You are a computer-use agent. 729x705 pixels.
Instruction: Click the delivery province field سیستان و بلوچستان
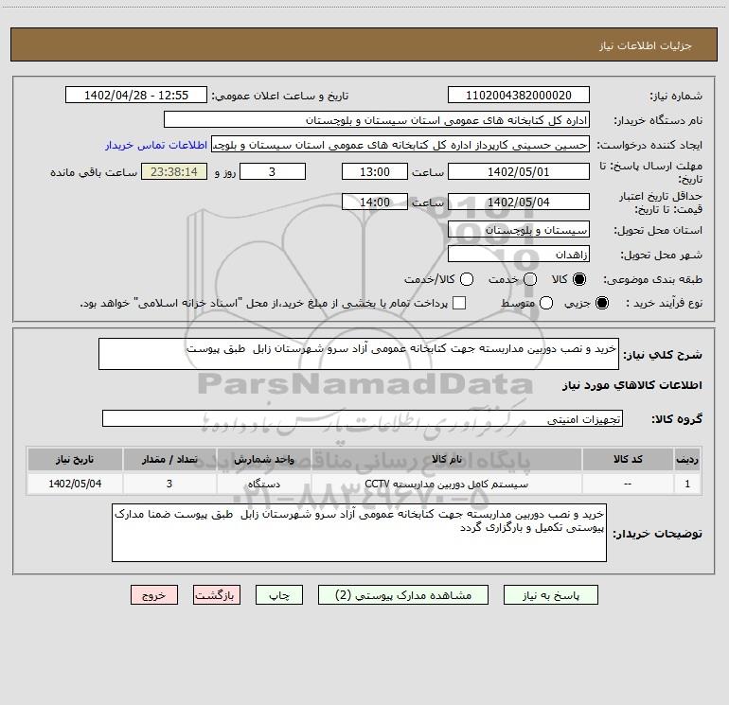[519, 229]
